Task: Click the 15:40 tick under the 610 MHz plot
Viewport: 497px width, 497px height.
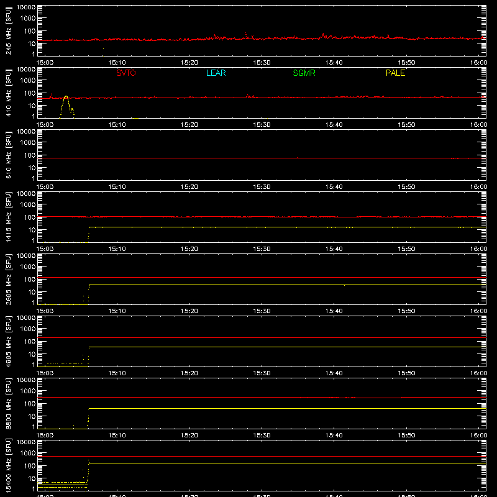Action: (334, 187)
